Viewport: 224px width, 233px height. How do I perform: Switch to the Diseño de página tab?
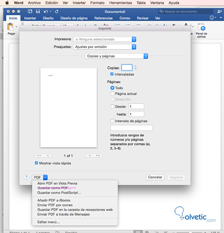74,18
